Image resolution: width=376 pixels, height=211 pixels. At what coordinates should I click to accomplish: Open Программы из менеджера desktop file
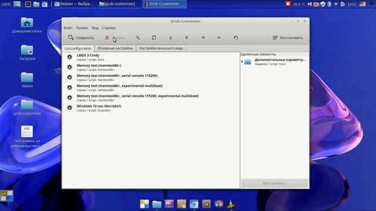27,137
